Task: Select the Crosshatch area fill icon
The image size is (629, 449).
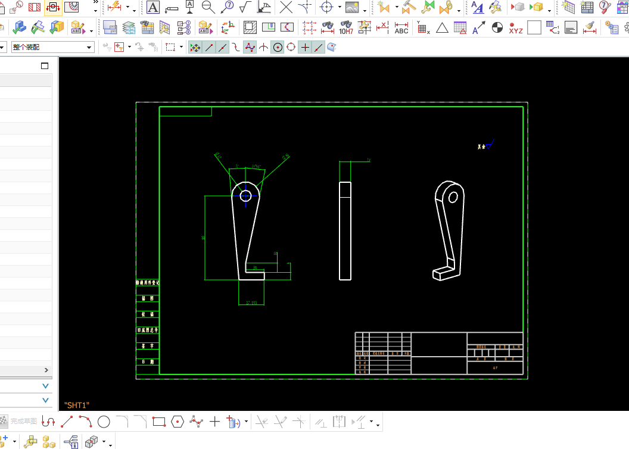Action: coord(250,27)
